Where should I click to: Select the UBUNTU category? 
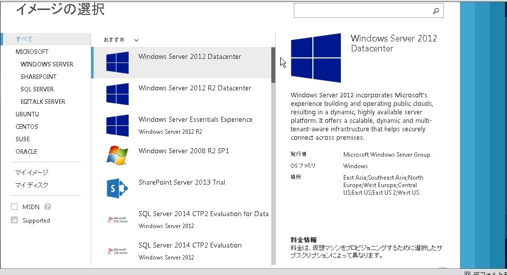(27, 114)
